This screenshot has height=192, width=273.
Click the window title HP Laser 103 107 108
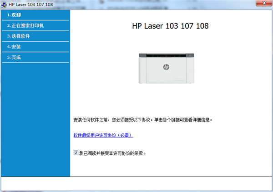point(30,5)
